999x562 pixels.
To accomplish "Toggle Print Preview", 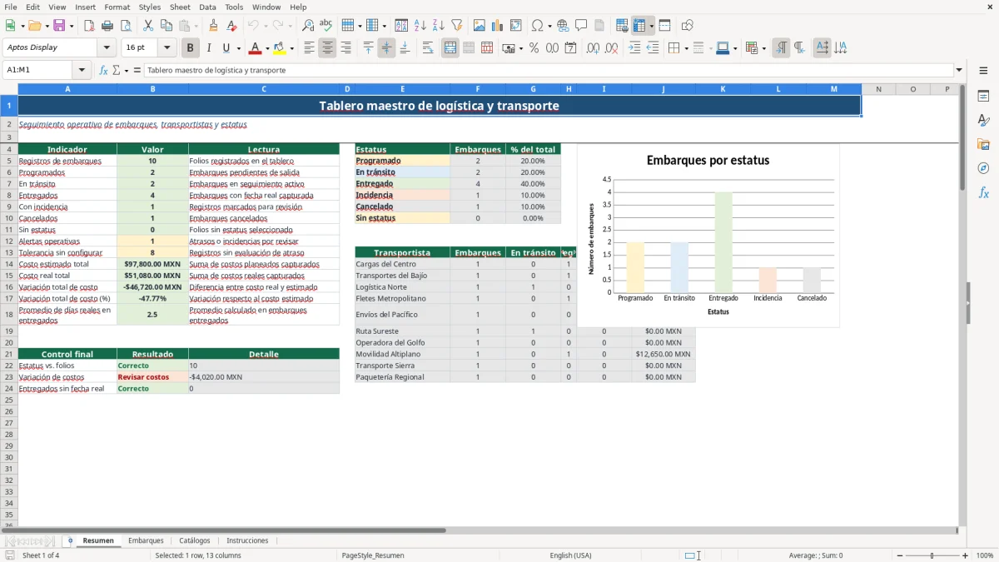I will (126, 26).
